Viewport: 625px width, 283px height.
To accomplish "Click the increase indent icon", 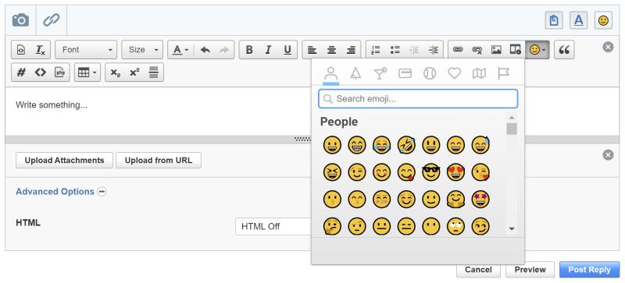I will point(434,50).
